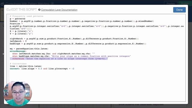Click the line starting 'badSlope ='

(x=78, y=44)
